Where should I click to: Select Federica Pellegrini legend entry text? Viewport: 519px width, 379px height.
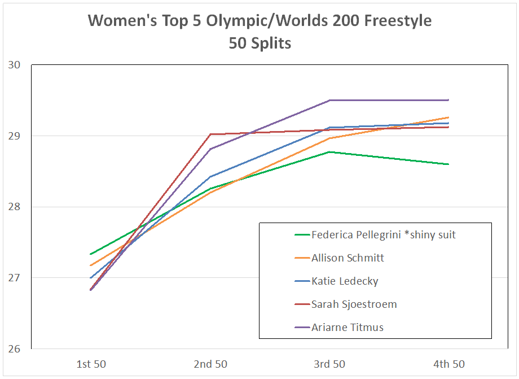click(x=384, y=234)
